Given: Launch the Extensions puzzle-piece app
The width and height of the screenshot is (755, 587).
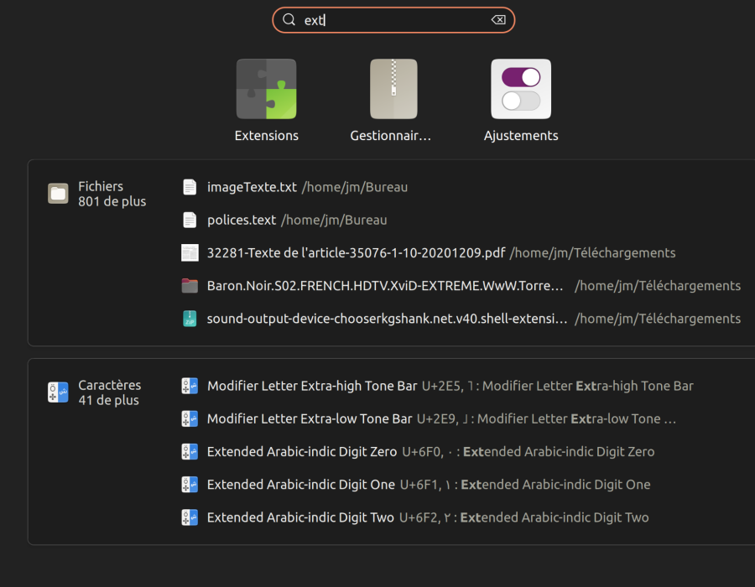Looking at the screenshot, I should click(x=266, y=89).
